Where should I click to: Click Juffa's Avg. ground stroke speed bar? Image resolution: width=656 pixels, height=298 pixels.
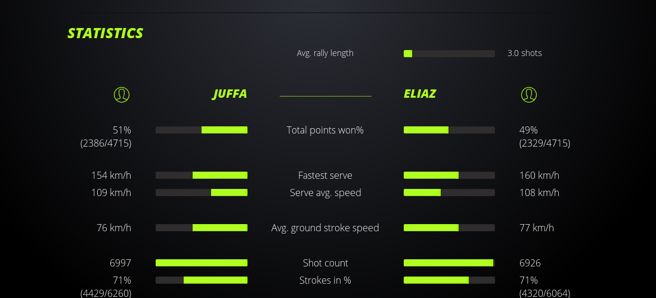(x=202, y=228)
